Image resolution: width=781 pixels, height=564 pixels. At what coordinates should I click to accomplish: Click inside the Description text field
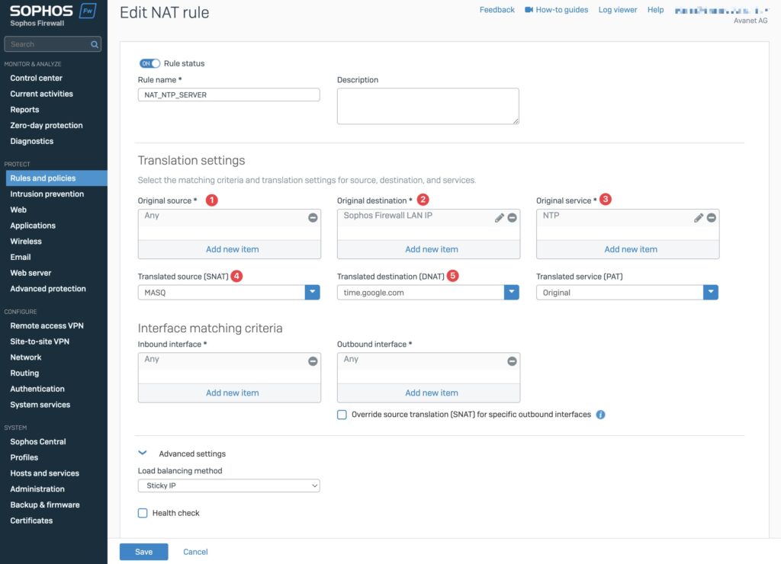(427, 105)
